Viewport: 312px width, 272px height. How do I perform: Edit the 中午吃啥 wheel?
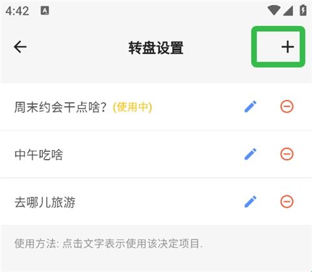[x=250, y=154]
